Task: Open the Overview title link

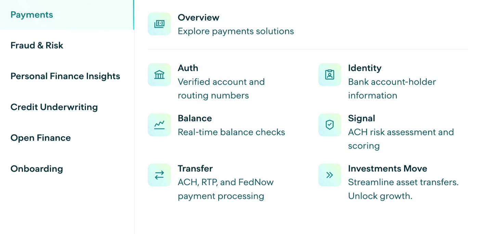Action: (x=198, y=17)
